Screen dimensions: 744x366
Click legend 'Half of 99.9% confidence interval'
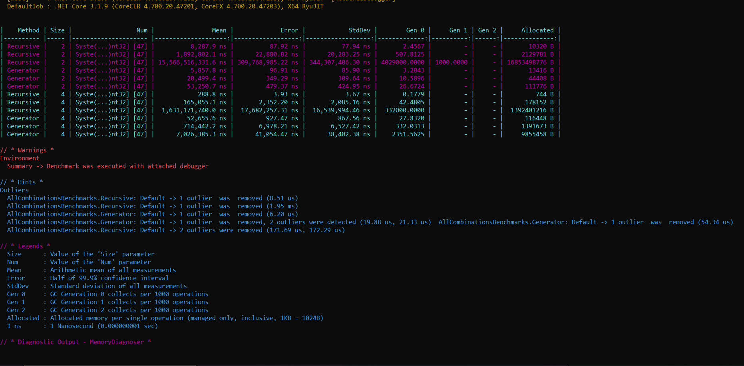[x=109, y=278]
